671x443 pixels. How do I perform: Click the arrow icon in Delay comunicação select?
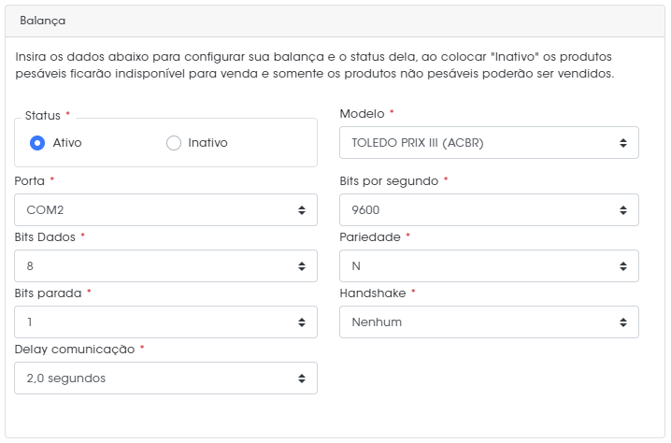coord(302,379)
